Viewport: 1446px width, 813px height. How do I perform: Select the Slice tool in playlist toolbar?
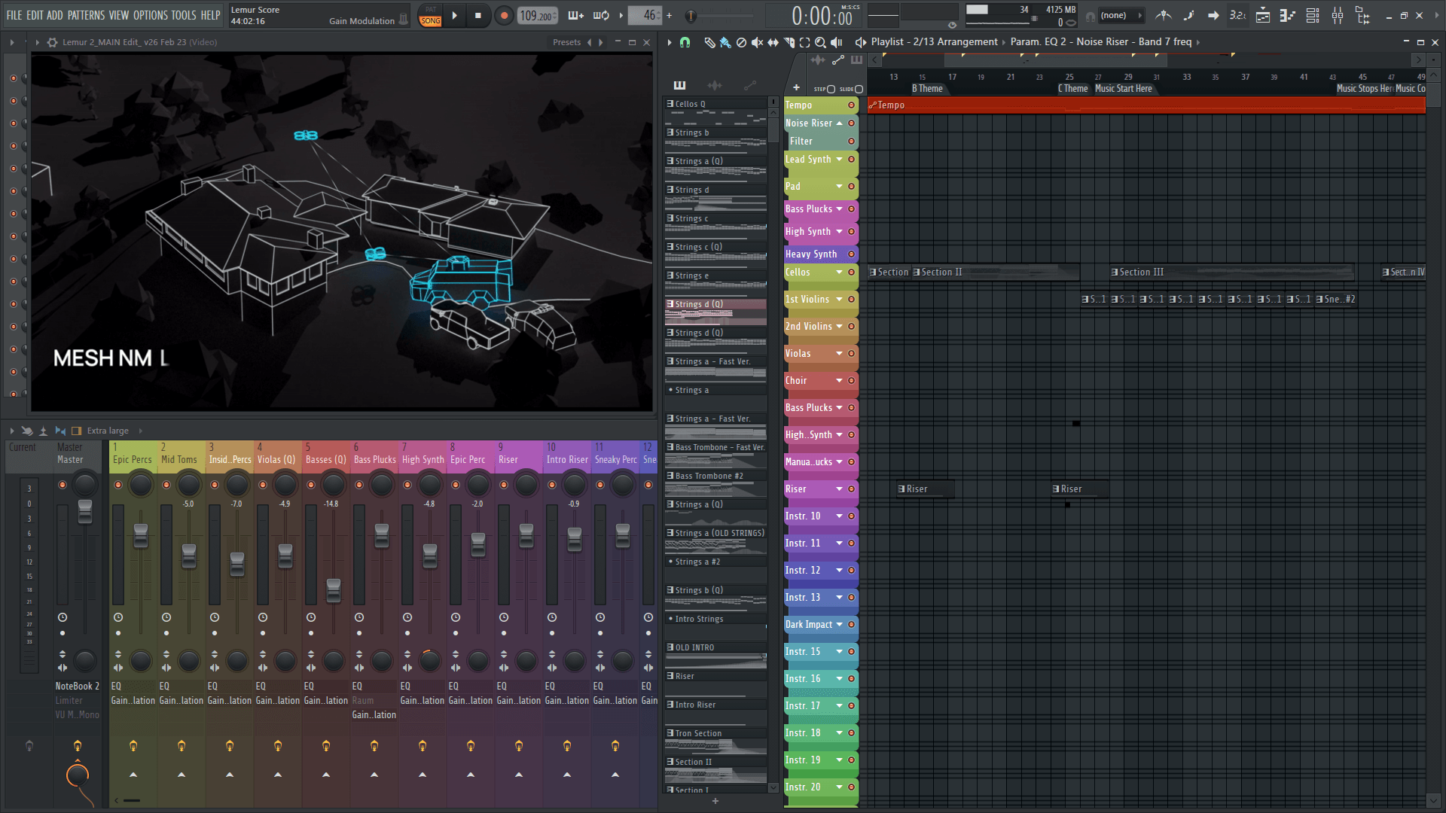tap(789, 42)
